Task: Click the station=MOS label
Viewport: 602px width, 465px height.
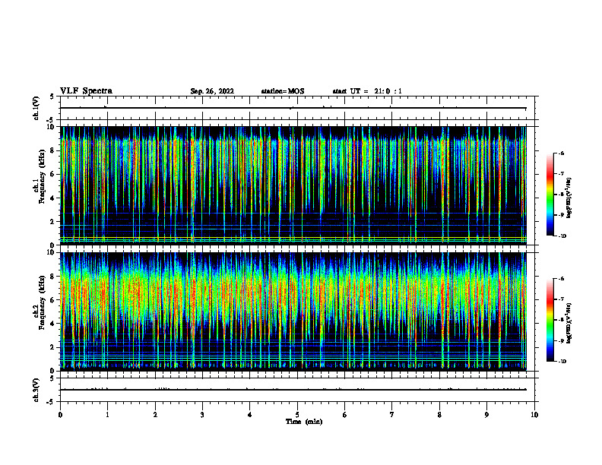Action: coord(283,91)
